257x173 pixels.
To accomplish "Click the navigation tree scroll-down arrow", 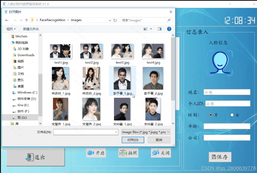I will [x=40, y=123].
